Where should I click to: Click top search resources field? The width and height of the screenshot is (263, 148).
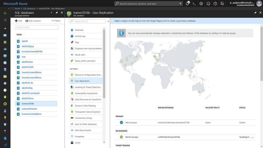click(148, 4)
